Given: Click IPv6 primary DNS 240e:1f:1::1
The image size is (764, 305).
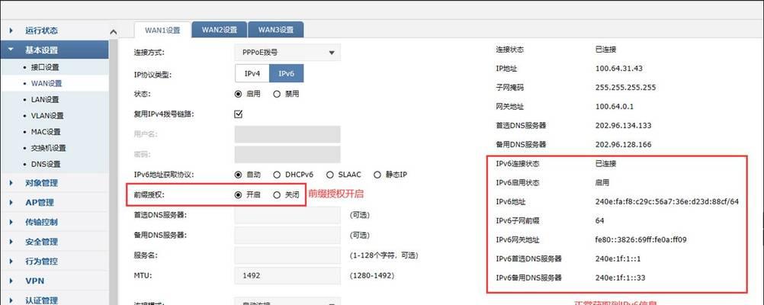Looking at the screenshot, I should click(618, 258).
